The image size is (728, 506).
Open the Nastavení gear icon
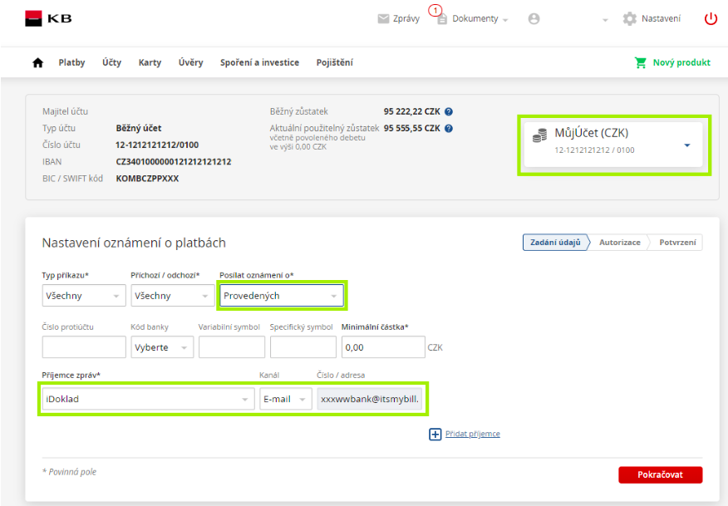click(630, 18)
